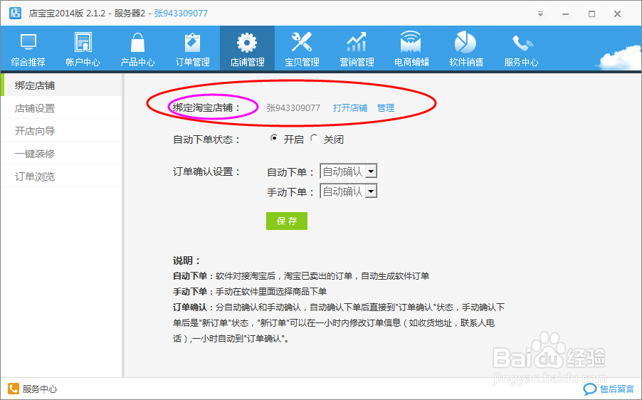
Task: Click the 打开店铺 link
Action: tap(350, 107)
